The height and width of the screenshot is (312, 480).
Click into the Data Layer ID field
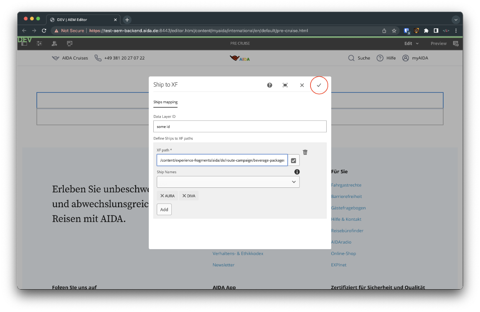point(240,127)
